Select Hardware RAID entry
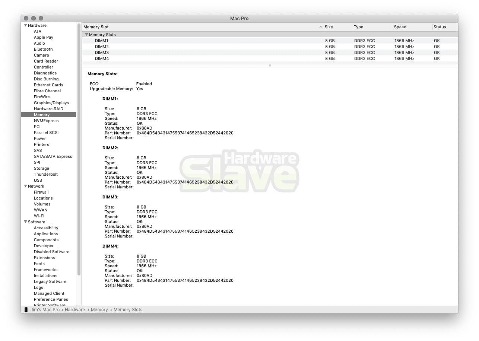Screen dimensions: 479x341 click(x=48, y=109)
